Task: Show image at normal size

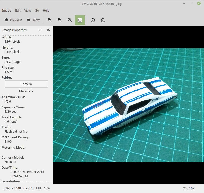Action: coord(70,20)
